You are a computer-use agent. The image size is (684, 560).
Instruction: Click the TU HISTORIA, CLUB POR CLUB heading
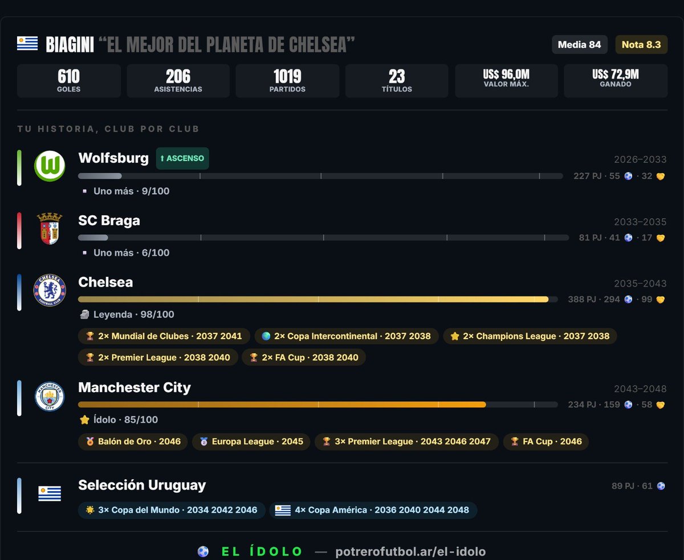pyautogui.click(x=108, y=129)
